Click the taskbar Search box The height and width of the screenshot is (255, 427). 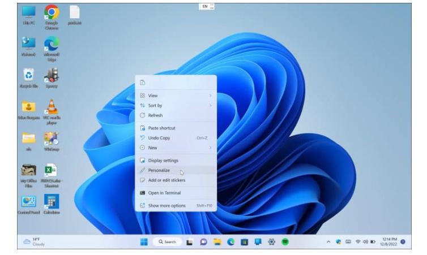point(167,241)
